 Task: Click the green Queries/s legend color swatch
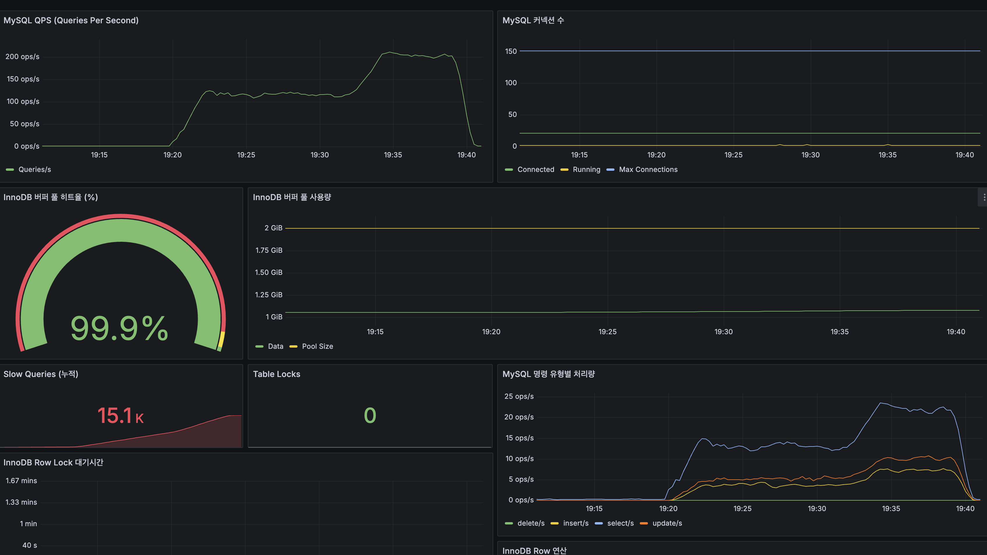[10, 169]
